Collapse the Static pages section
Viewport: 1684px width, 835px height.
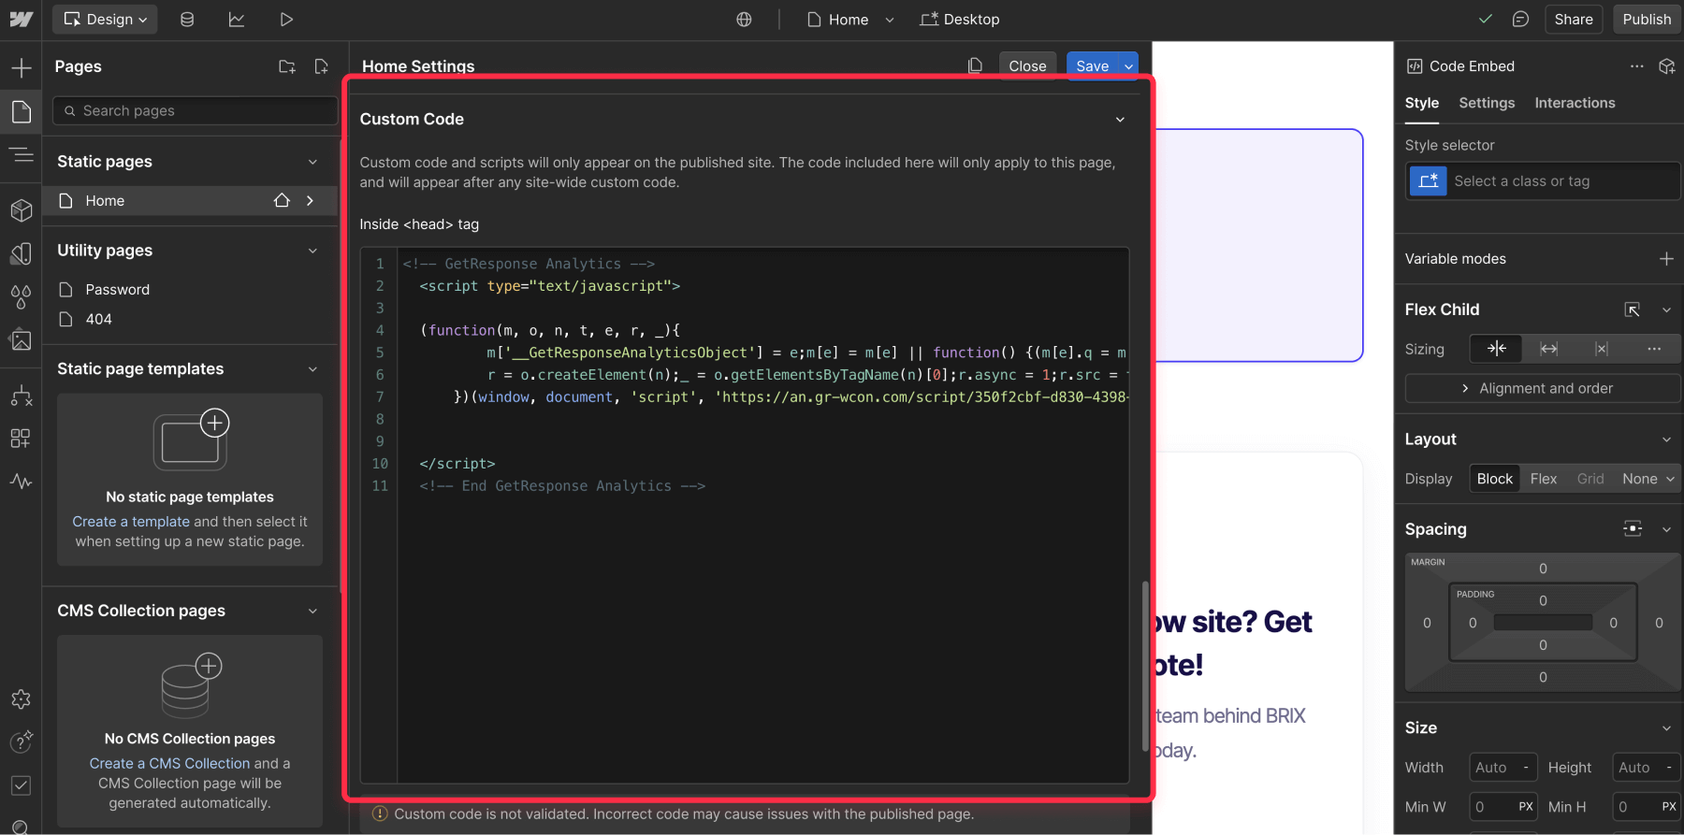tap(312, 162)
